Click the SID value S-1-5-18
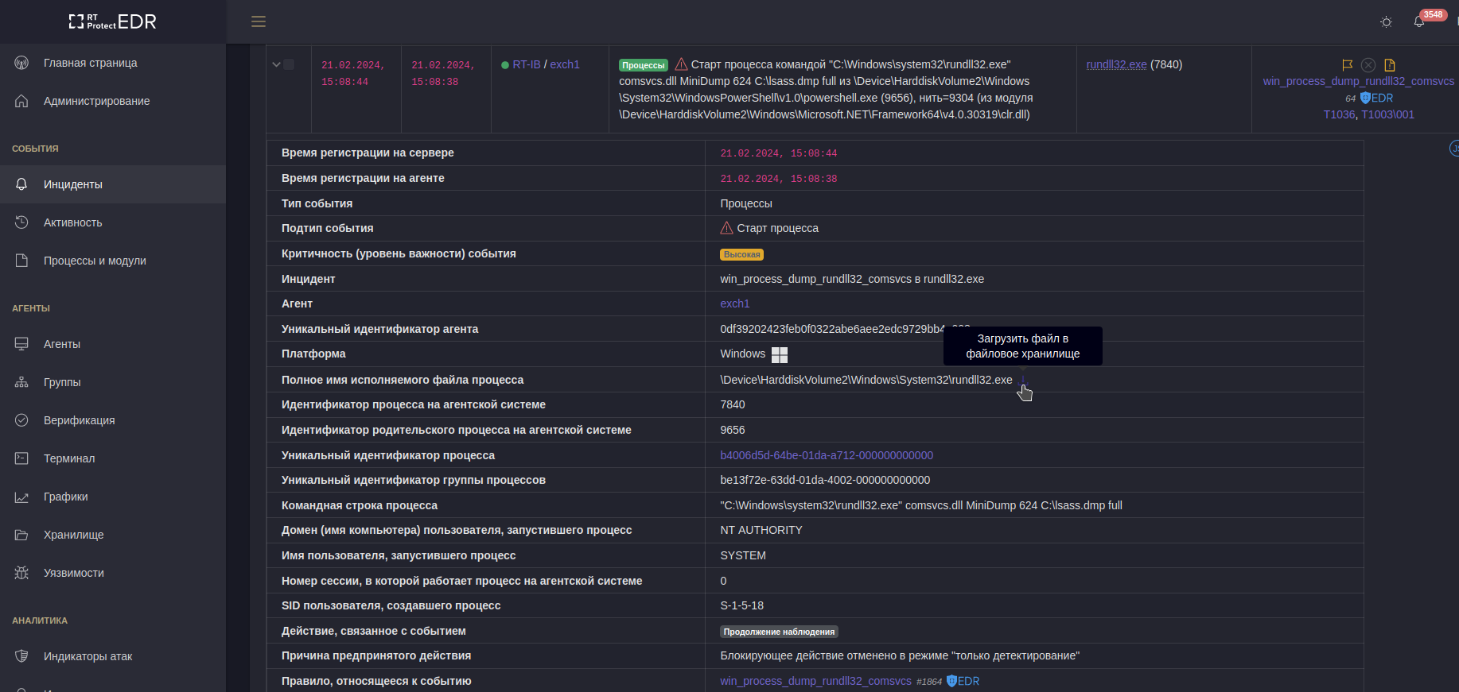 pos(741,605)
